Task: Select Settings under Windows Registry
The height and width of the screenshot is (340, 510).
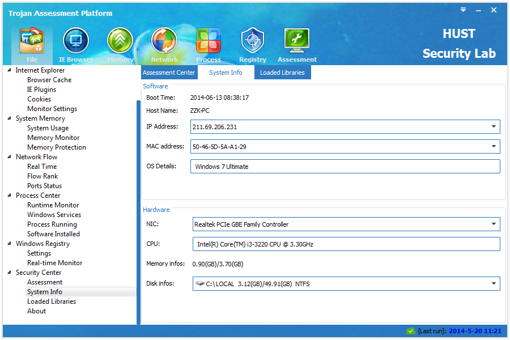Action: 39,253
